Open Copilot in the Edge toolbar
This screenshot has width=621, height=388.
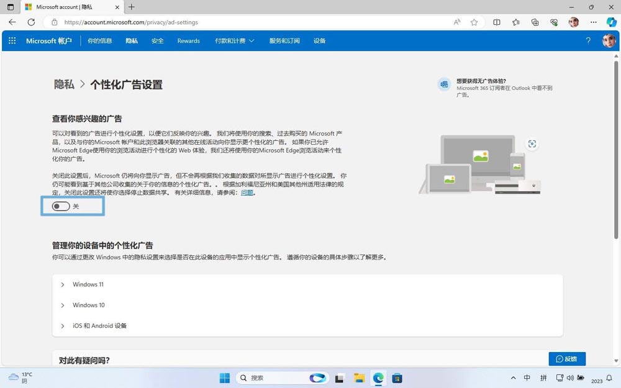pos(611,22)
